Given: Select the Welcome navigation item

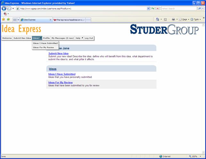Looking at the screenshot, I should pyautogui.click(x=7, y=38).
